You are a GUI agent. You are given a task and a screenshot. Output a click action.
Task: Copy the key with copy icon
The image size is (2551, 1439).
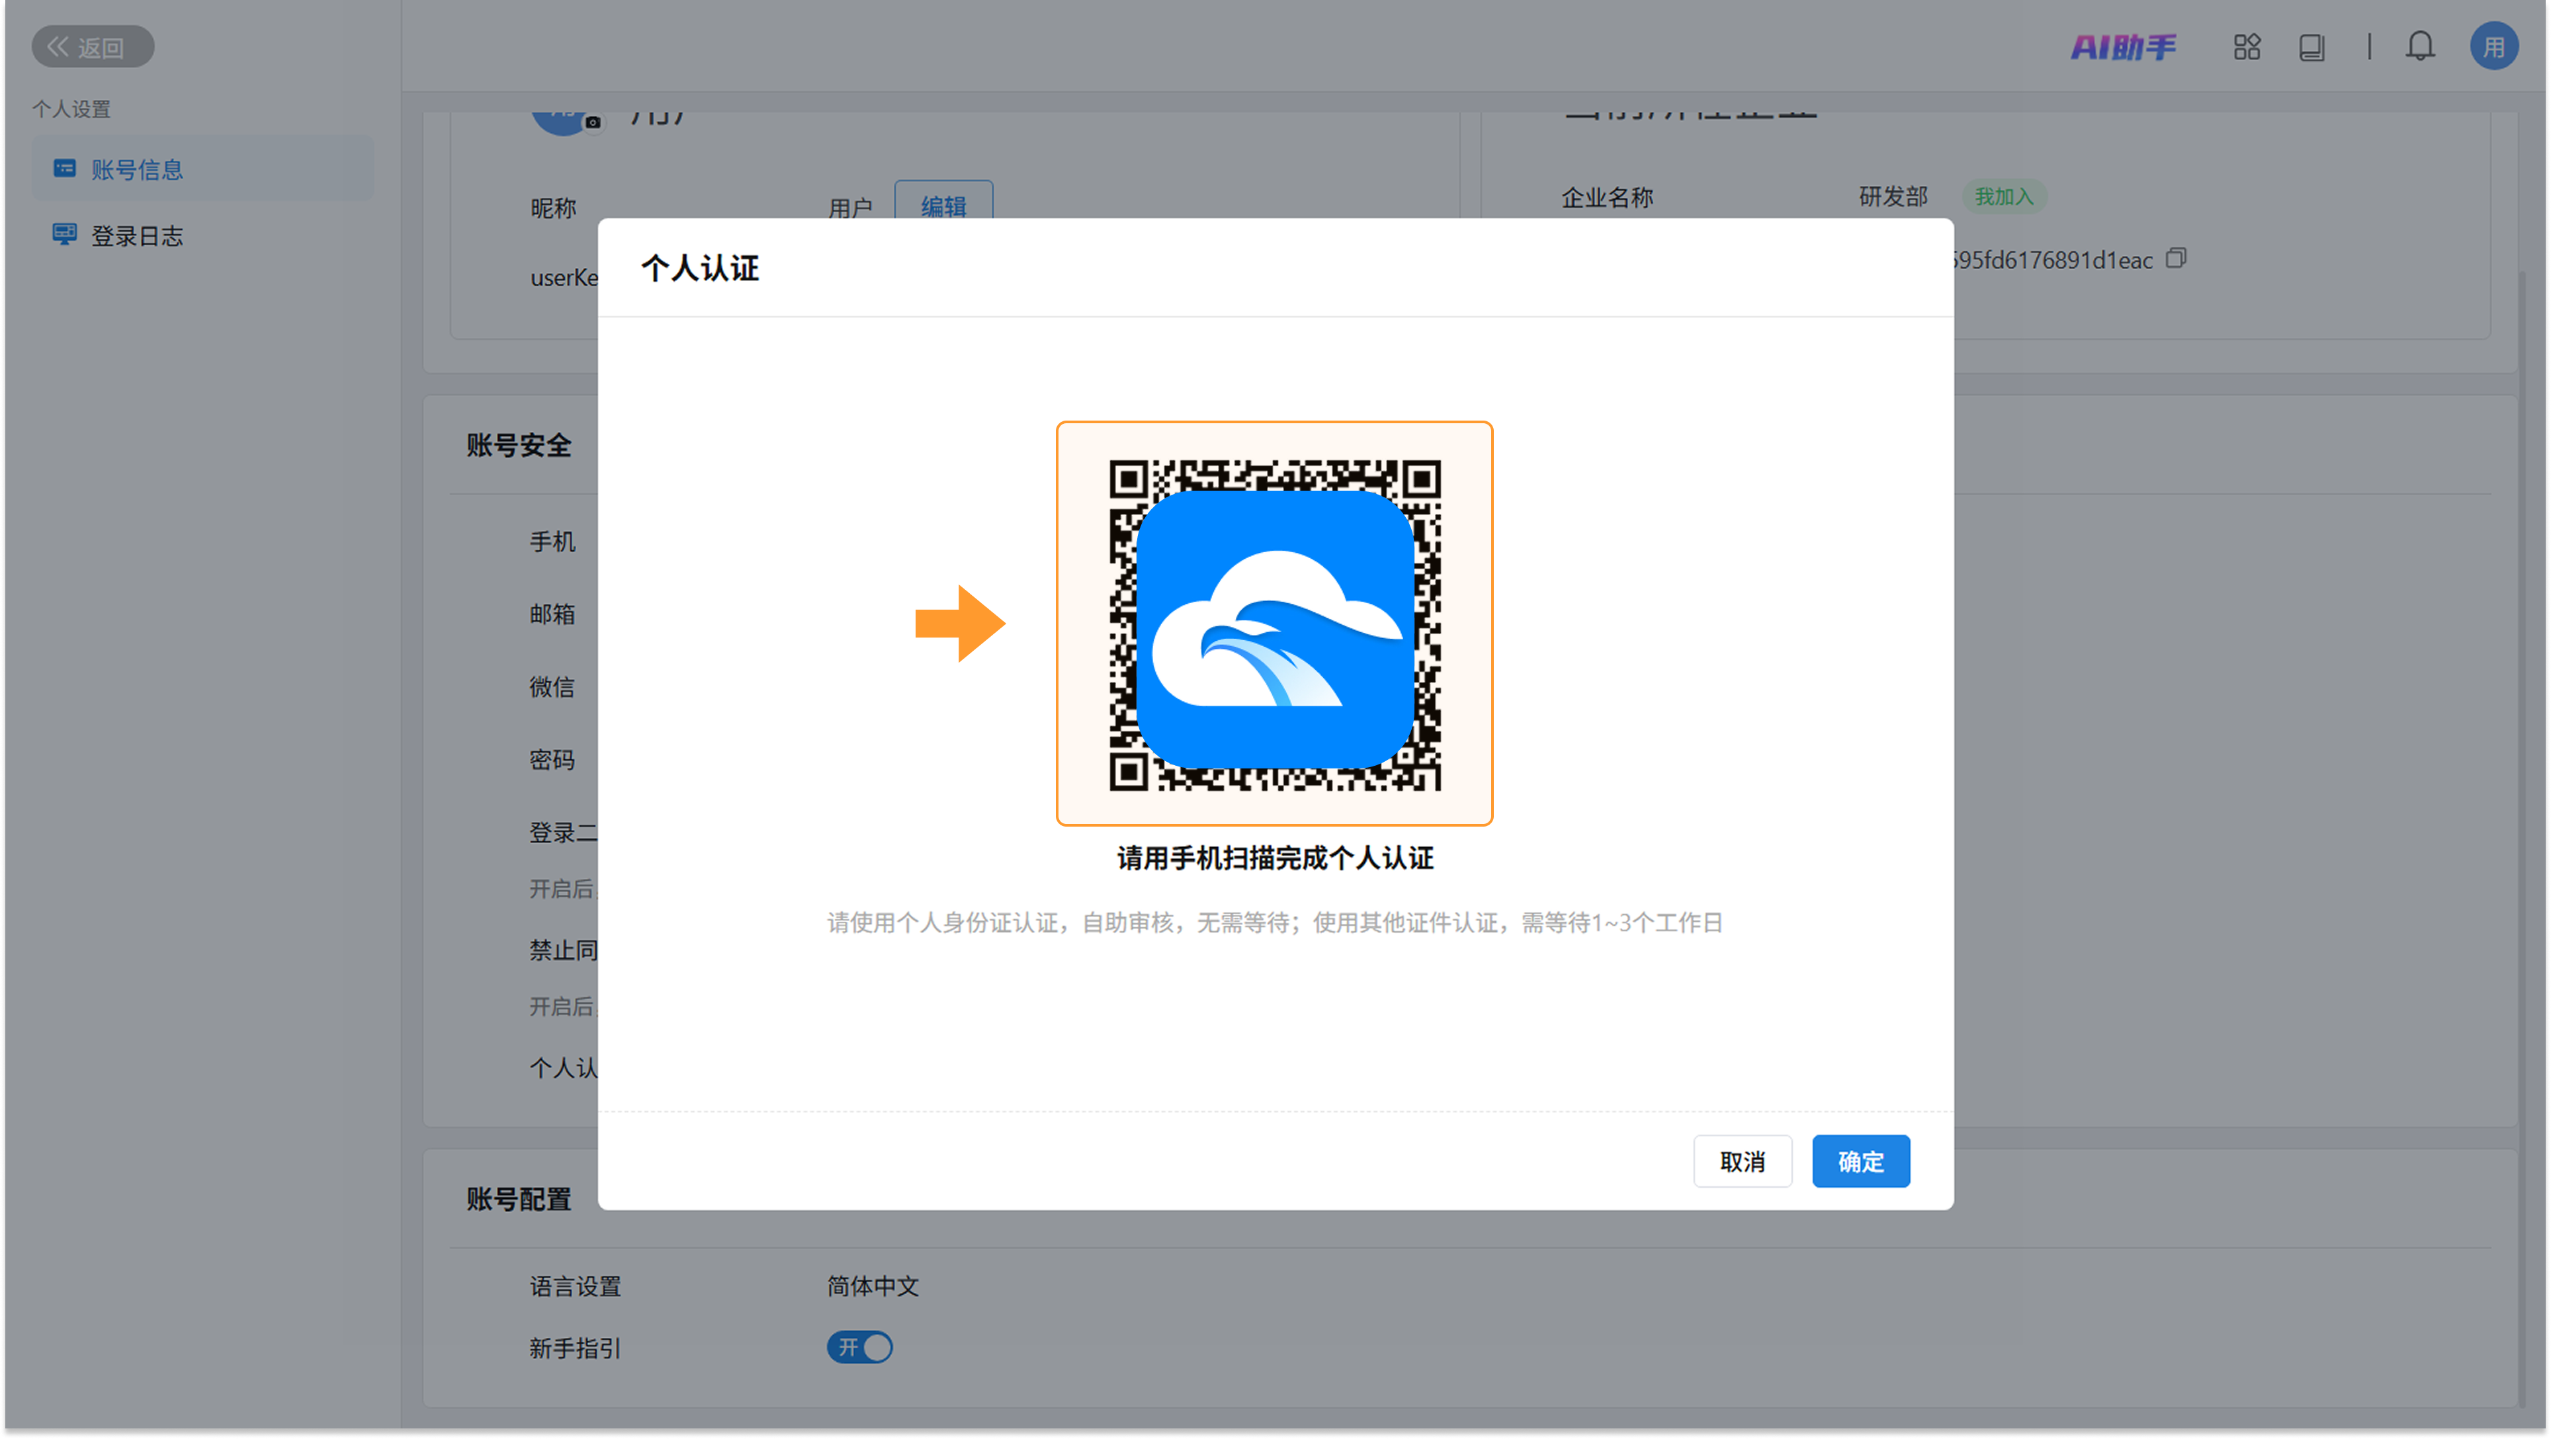pos(2176,259)
